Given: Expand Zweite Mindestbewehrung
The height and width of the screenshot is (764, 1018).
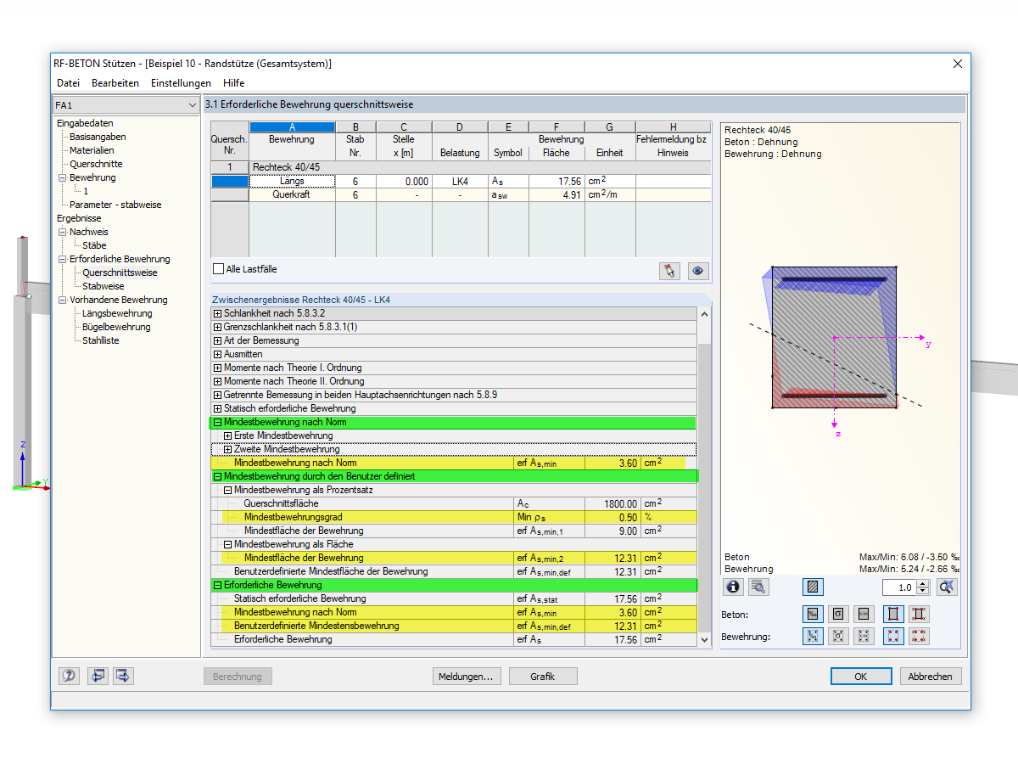Looking at the screenshot, I should (227, 449).
